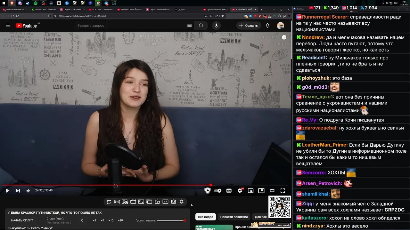The width and height of the screenshot is (410, 230).
Task: Open Spotify from the taskbar
Action: 35,3
